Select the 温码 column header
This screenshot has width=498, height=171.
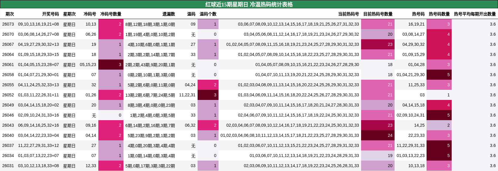(x=191, y=14)
